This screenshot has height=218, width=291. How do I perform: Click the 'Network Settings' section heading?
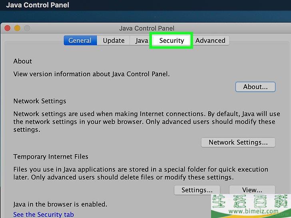(40, 101)
